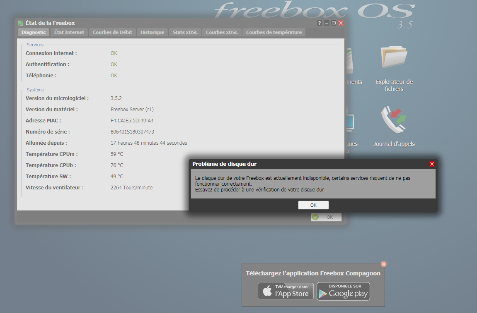The height and width of the screenshot is (313, 477).
Task: Click the 49 °C SW temperature
Action: click(117, 177)
